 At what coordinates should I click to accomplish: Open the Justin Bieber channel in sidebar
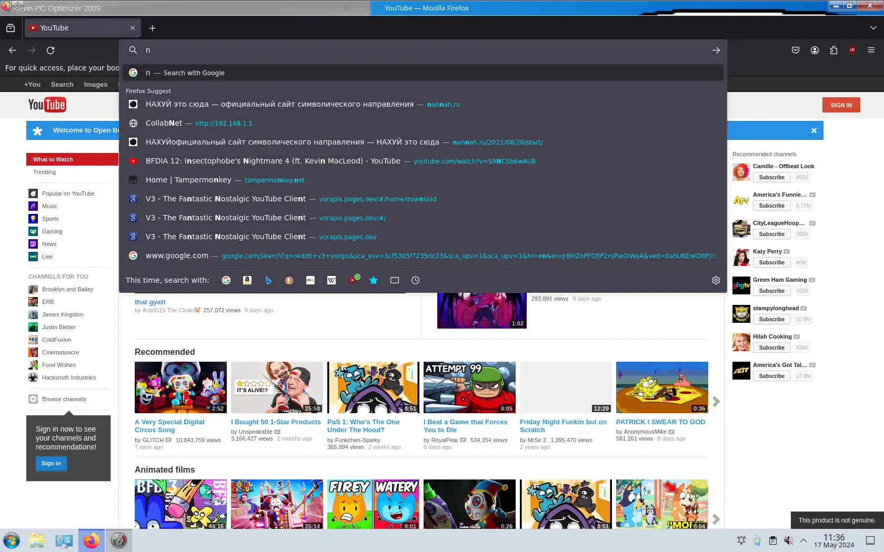[x=58, y=327]
